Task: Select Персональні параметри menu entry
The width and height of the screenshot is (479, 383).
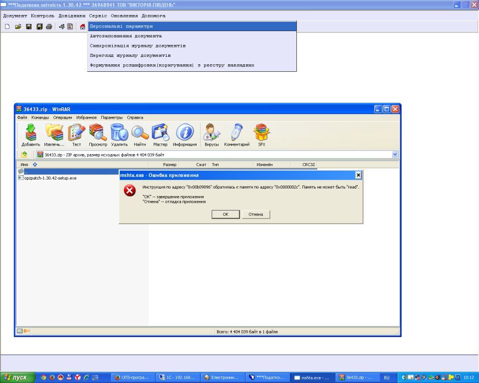Action: tap(192, 26)
